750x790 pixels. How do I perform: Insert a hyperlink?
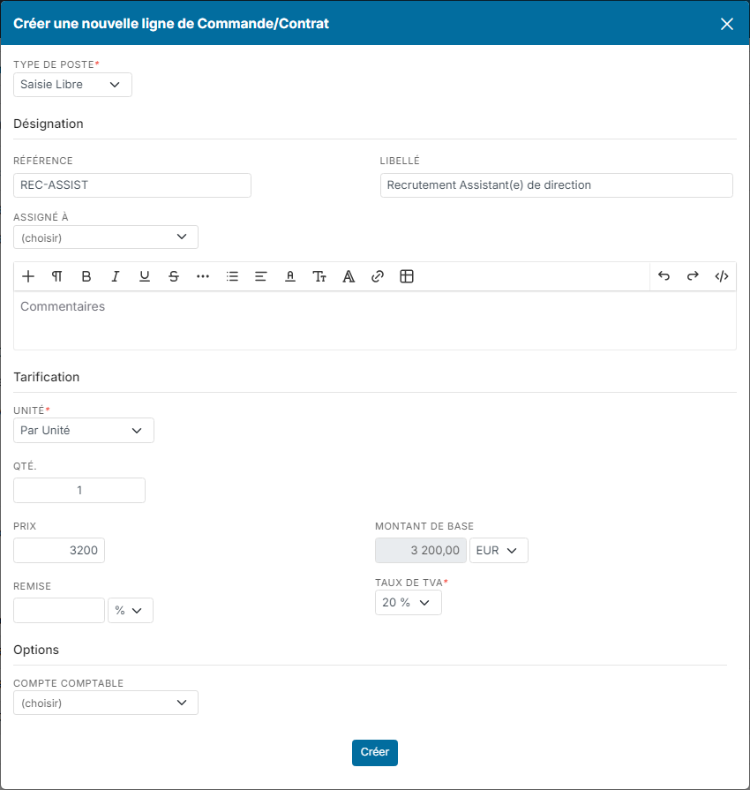378,276
